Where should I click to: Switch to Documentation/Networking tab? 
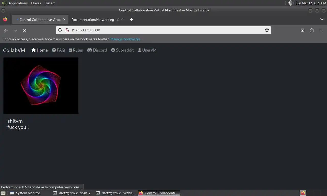point(97,20)
